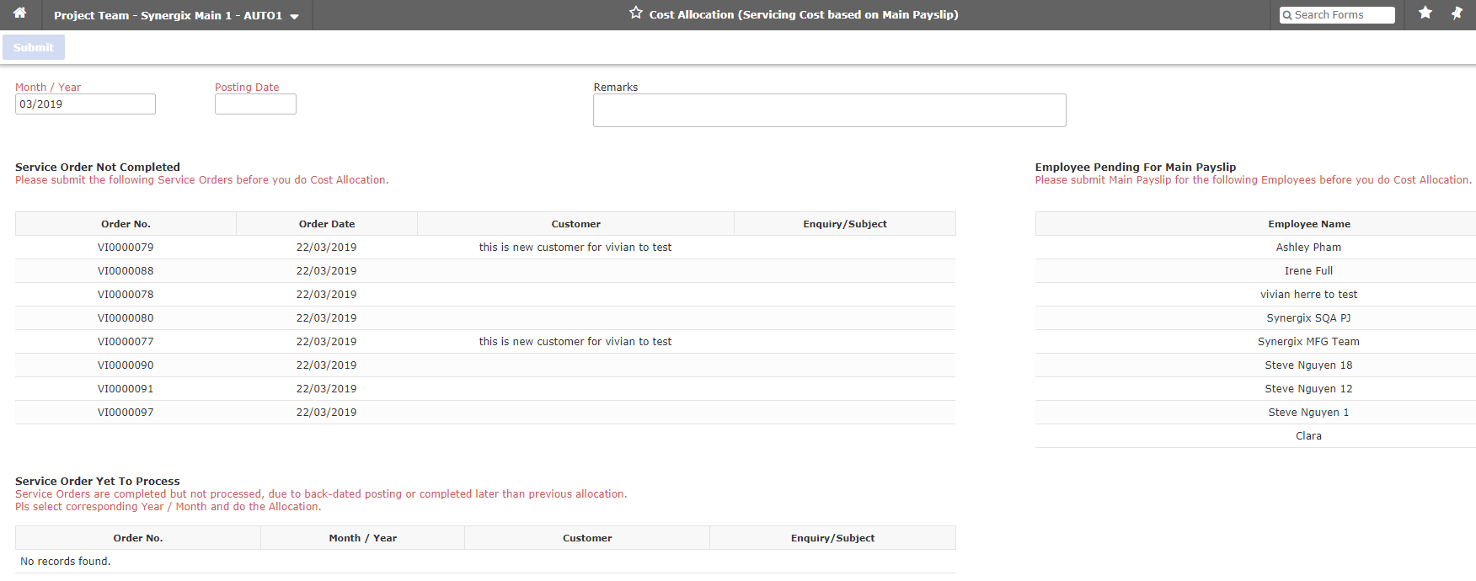This screenshot has width=1476, height=581.
Task: Click the pin icon in top bar
Action: click(1457, 13)
